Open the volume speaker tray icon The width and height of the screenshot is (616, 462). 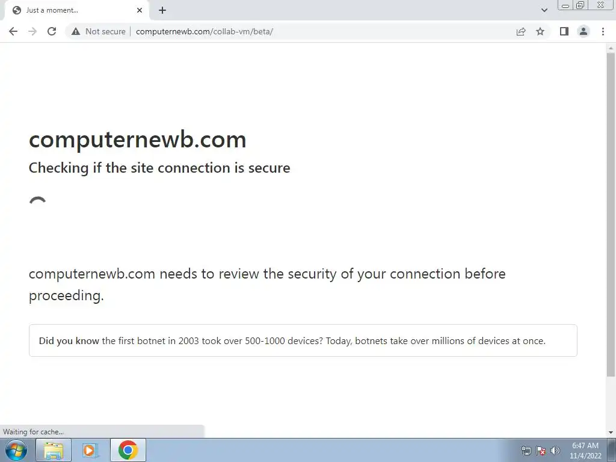coord(555,451)
